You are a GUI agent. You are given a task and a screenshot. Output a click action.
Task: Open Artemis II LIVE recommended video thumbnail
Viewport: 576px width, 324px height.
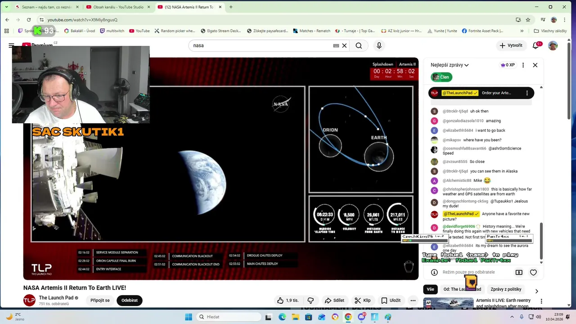click(x=448, y=303)
